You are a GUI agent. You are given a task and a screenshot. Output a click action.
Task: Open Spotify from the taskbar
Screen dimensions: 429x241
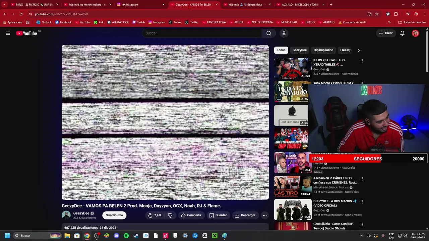tap(126, 236)
